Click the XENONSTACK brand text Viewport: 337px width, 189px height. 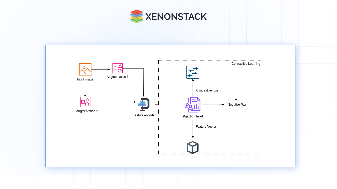(176, 17)
